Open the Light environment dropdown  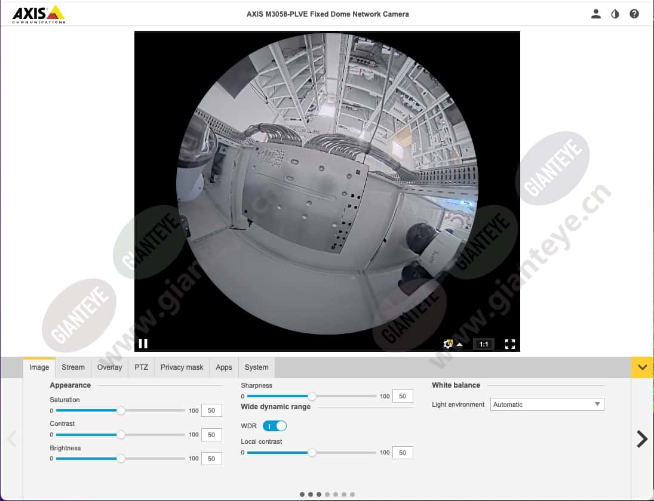(x=547, y=404)
